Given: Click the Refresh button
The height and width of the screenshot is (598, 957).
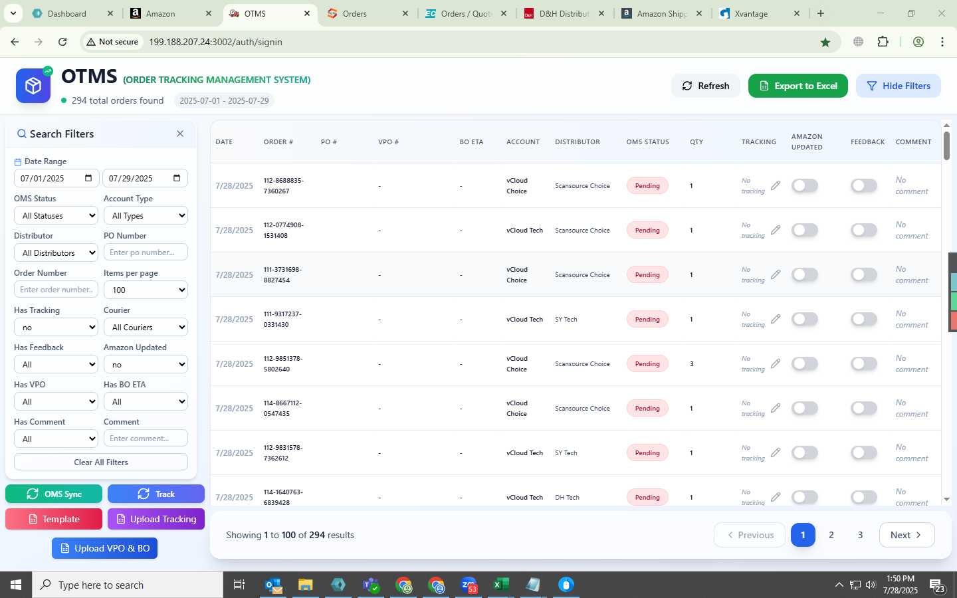Looking at the screenshot, I should click(706, 86).
